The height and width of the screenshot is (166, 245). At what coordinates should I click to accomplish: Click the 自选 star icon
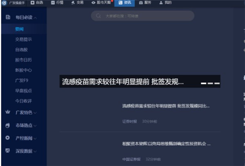[33, 3]
